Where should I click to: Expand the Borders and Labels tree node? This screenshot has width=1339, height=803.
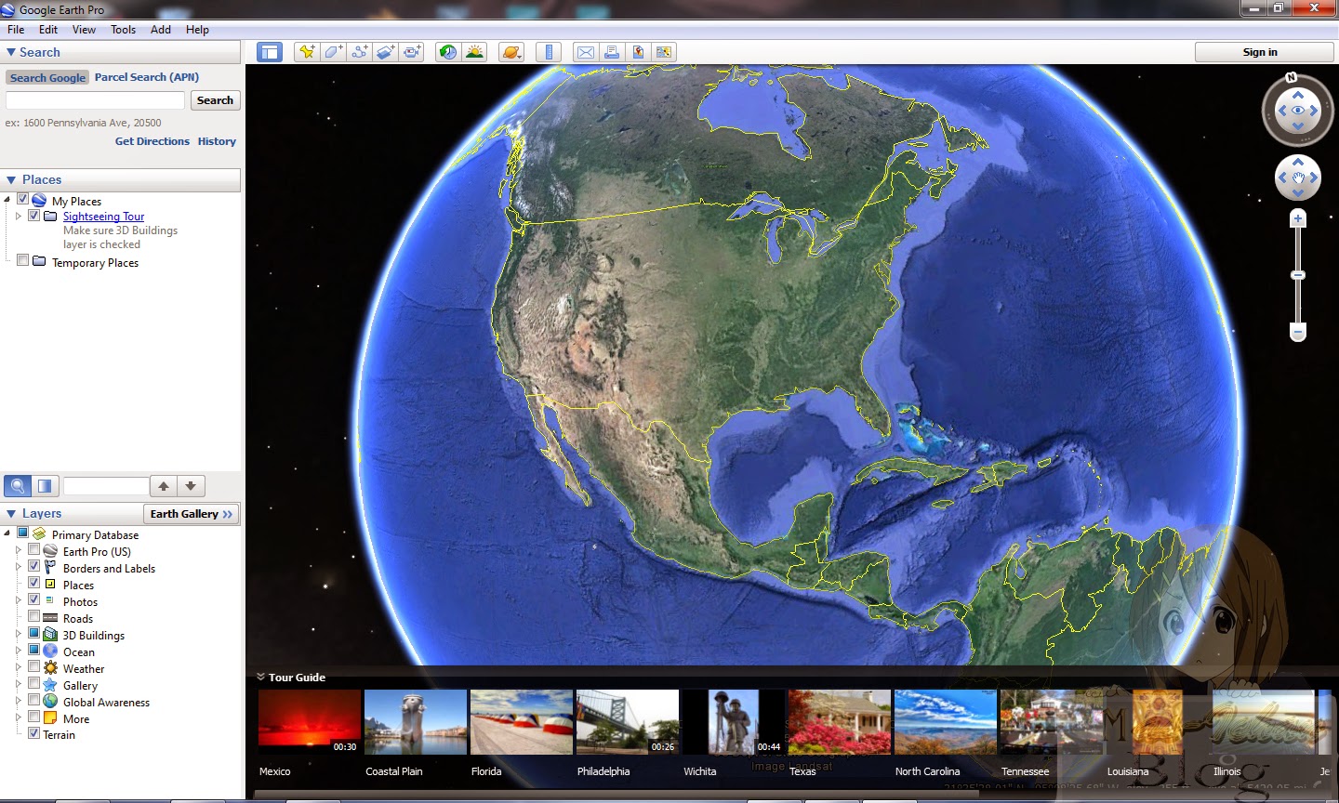pyautogui.click(x=18, y=567)
